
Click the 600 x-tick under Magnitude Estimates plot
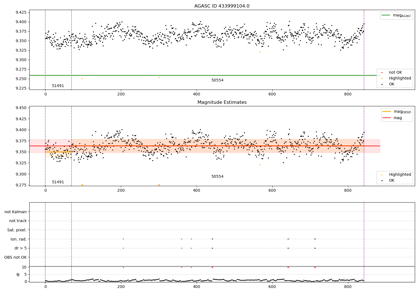(272, 191)
